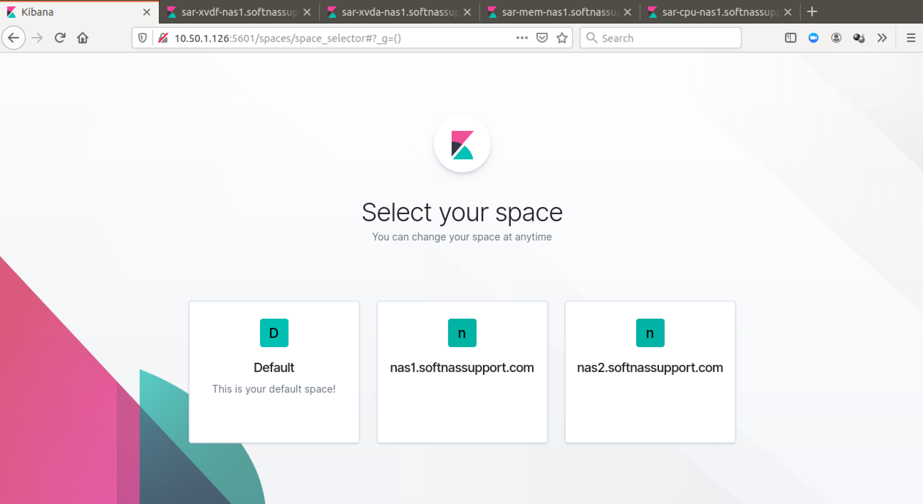Image resolution: width=923 pixels, height=504 pixels.
Task: Expand the overflow extensions chevron
Action: [x=882, y=38]
